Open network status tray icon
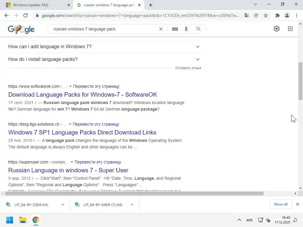 click(260, 220)
